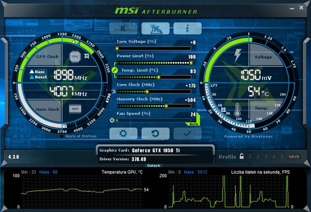This screenshot has width=311, height=212.
Task: Click the Powered by Rivatuner text
Action: [248, 136]
